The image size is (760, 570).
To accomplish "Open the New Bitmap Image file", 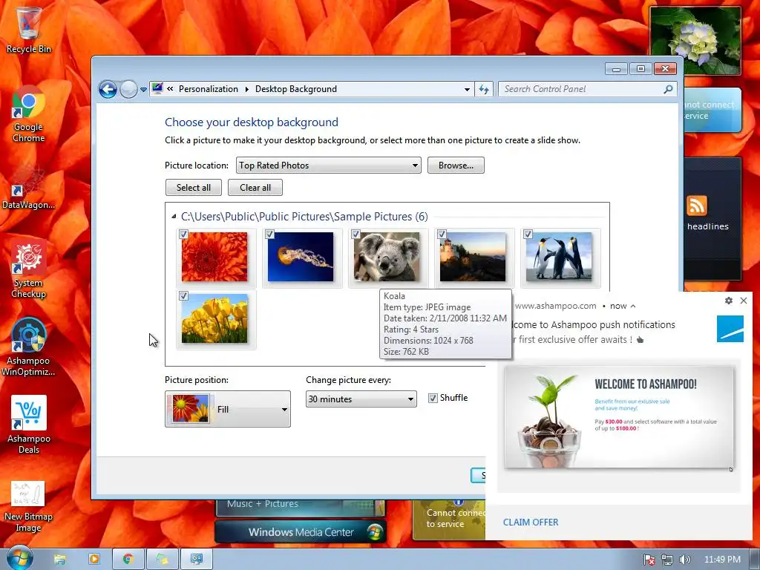I will coord(28,506).
